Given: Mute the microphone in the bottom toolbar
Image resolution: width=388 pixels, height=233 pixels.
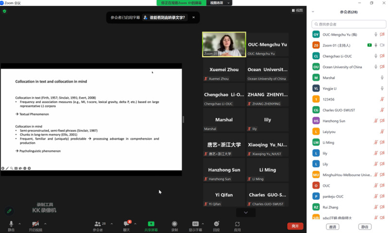Looking at the screenshot, I should [11, 225].
